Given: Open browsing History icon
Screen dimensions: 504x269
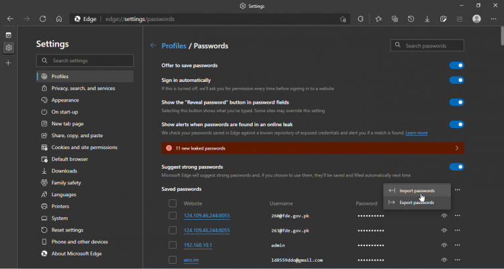Looking at the screenshot, I should click(x=411, y=19).
